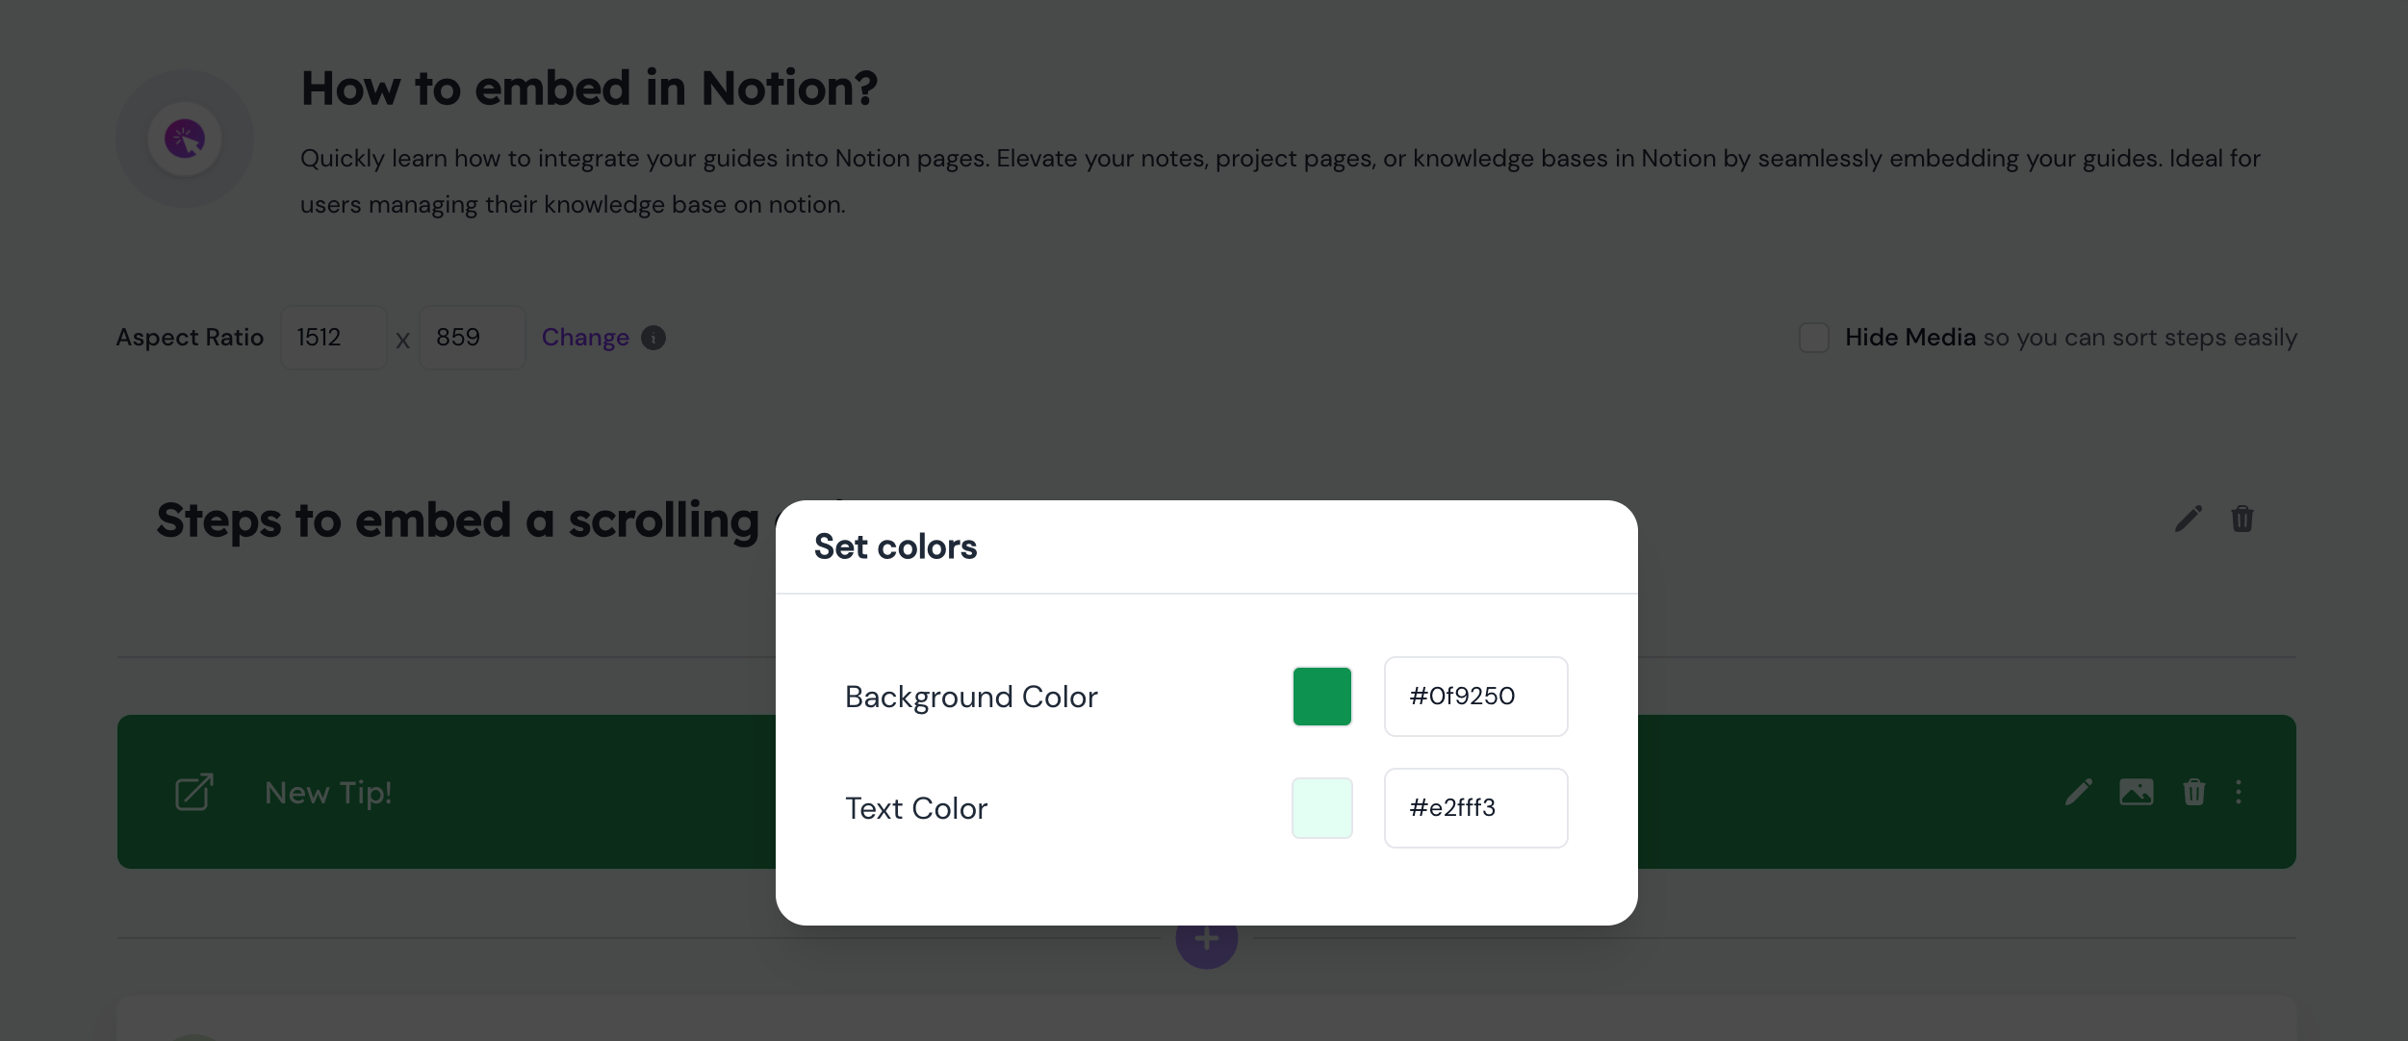Click the external link icon on New Tip
The width and height of the screenshot is (2408, 1041).
click(x=193, y=792)
